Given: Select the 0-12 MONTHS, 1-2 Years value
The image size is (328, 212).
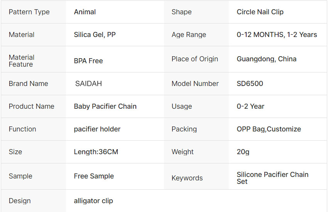Looking at the screenshot, I should [x=277, y=35].
